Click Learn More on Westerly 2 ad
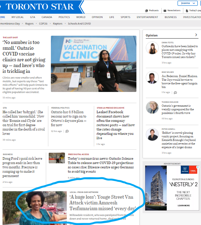 (x=184, y=206)
